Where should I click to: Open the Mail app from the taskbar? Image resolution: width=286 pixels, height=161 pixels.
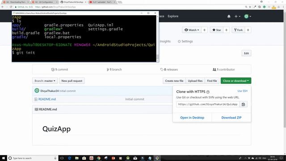(x=135, y=158)
